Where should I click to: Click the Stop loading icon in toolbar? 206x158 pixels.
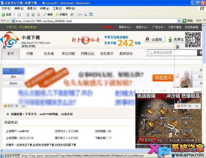pos(28,15)
